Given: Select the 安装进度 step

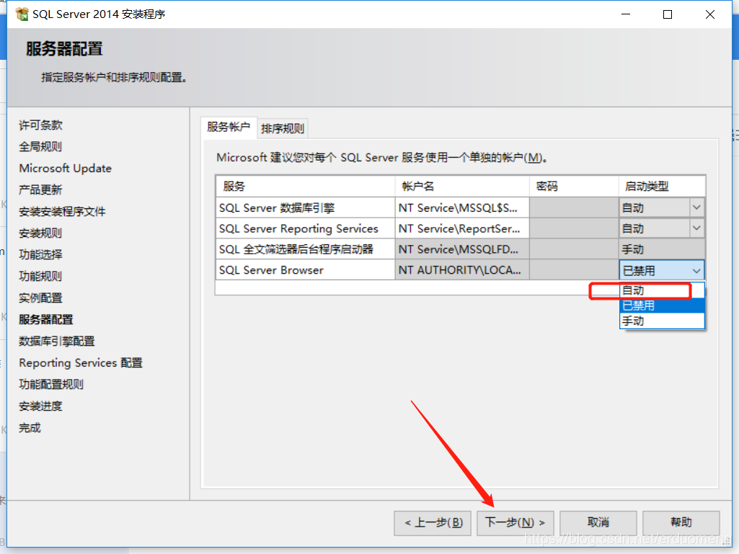Looking at the screenshot, I should pos(40,406).
